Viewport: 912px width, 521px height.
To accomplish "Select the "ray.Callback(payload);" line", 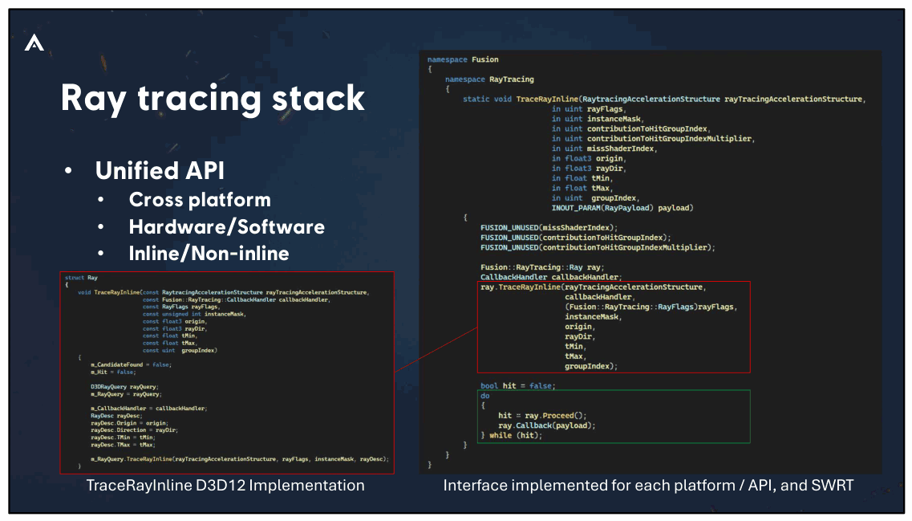I will [547, 425].
